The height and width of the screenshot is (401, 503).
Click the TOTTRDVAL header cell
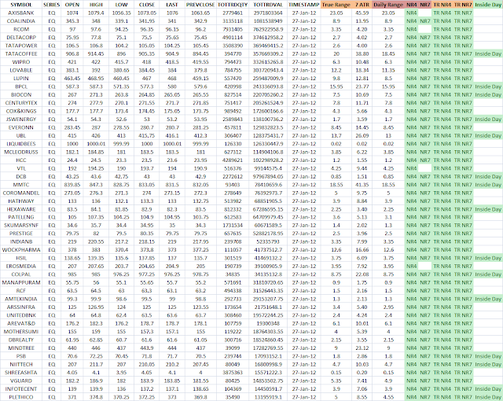tap(268, 5)
